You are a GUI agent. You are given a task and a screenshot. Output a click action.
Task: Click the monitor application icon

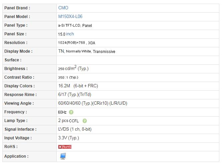63,156
